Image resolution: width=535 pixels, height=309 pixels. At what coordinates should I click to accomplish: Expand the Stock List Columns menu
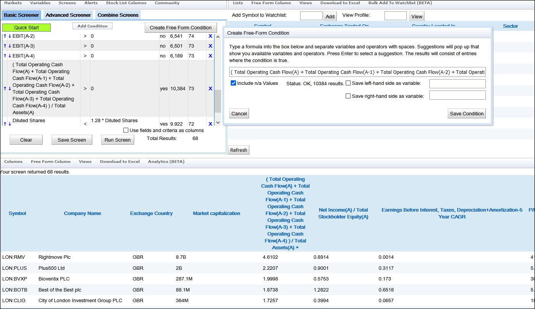[x=126, y=3]
